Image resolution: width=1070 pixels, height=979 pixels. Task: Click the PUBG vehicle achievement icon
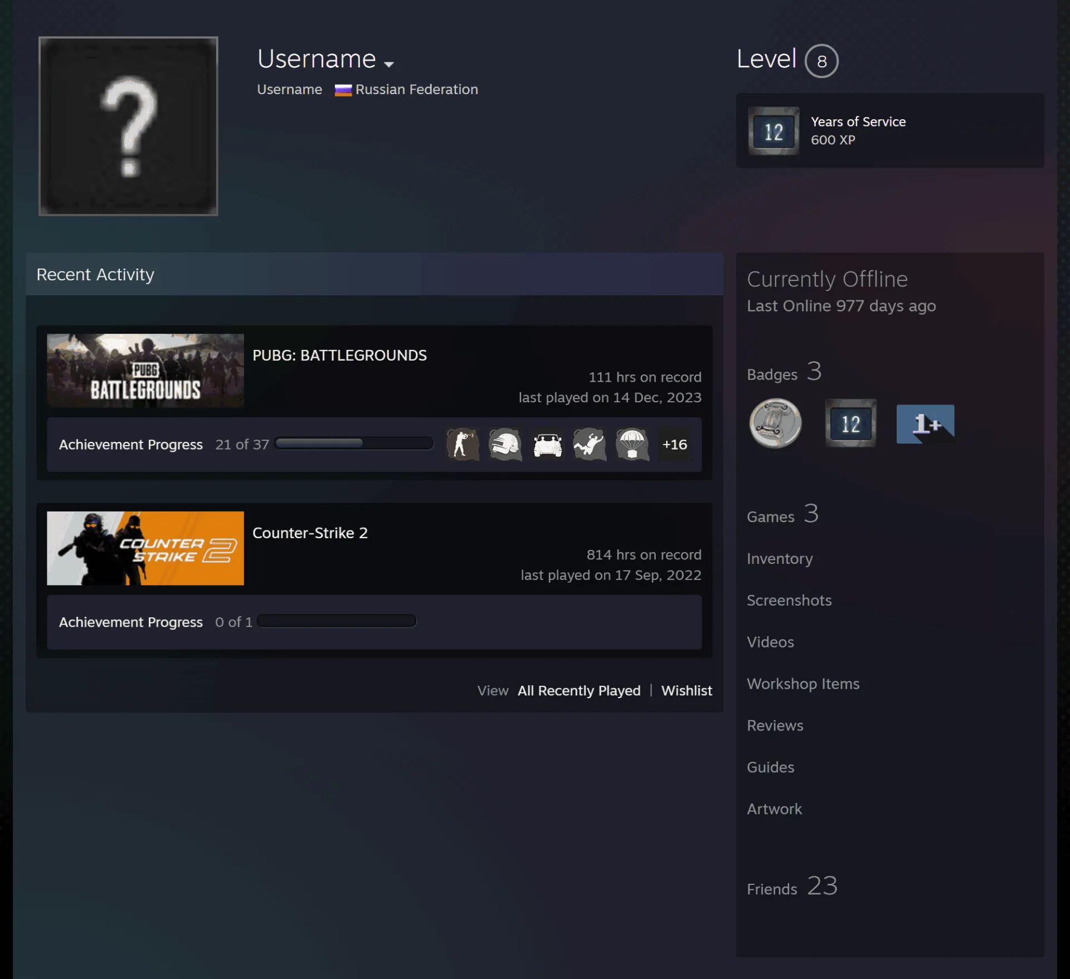[547, 445]
